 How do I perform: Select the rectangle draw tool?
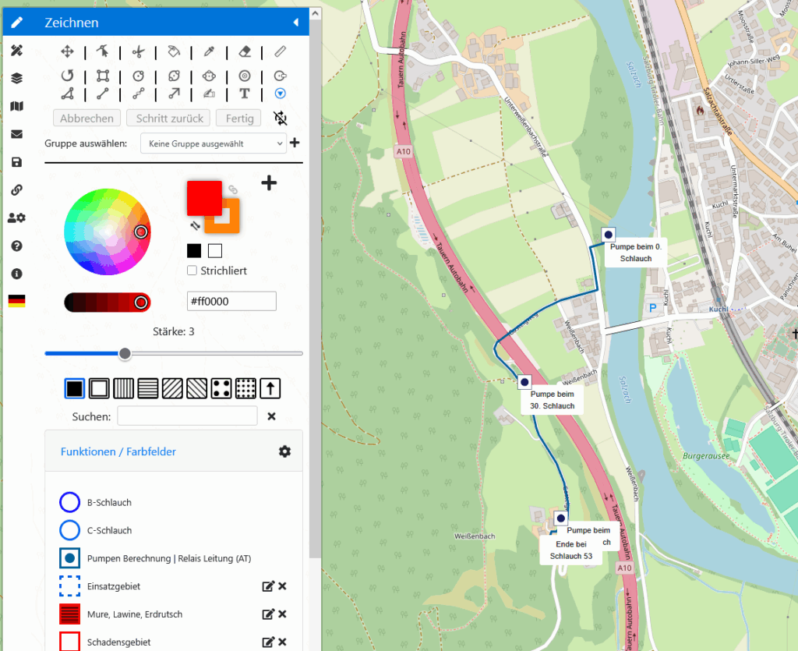103,76
